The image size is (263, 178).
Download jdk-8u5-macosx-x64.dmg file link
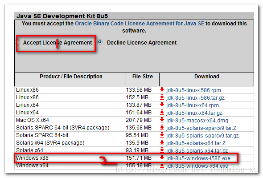pyautogui.click(x=197, y=121)
